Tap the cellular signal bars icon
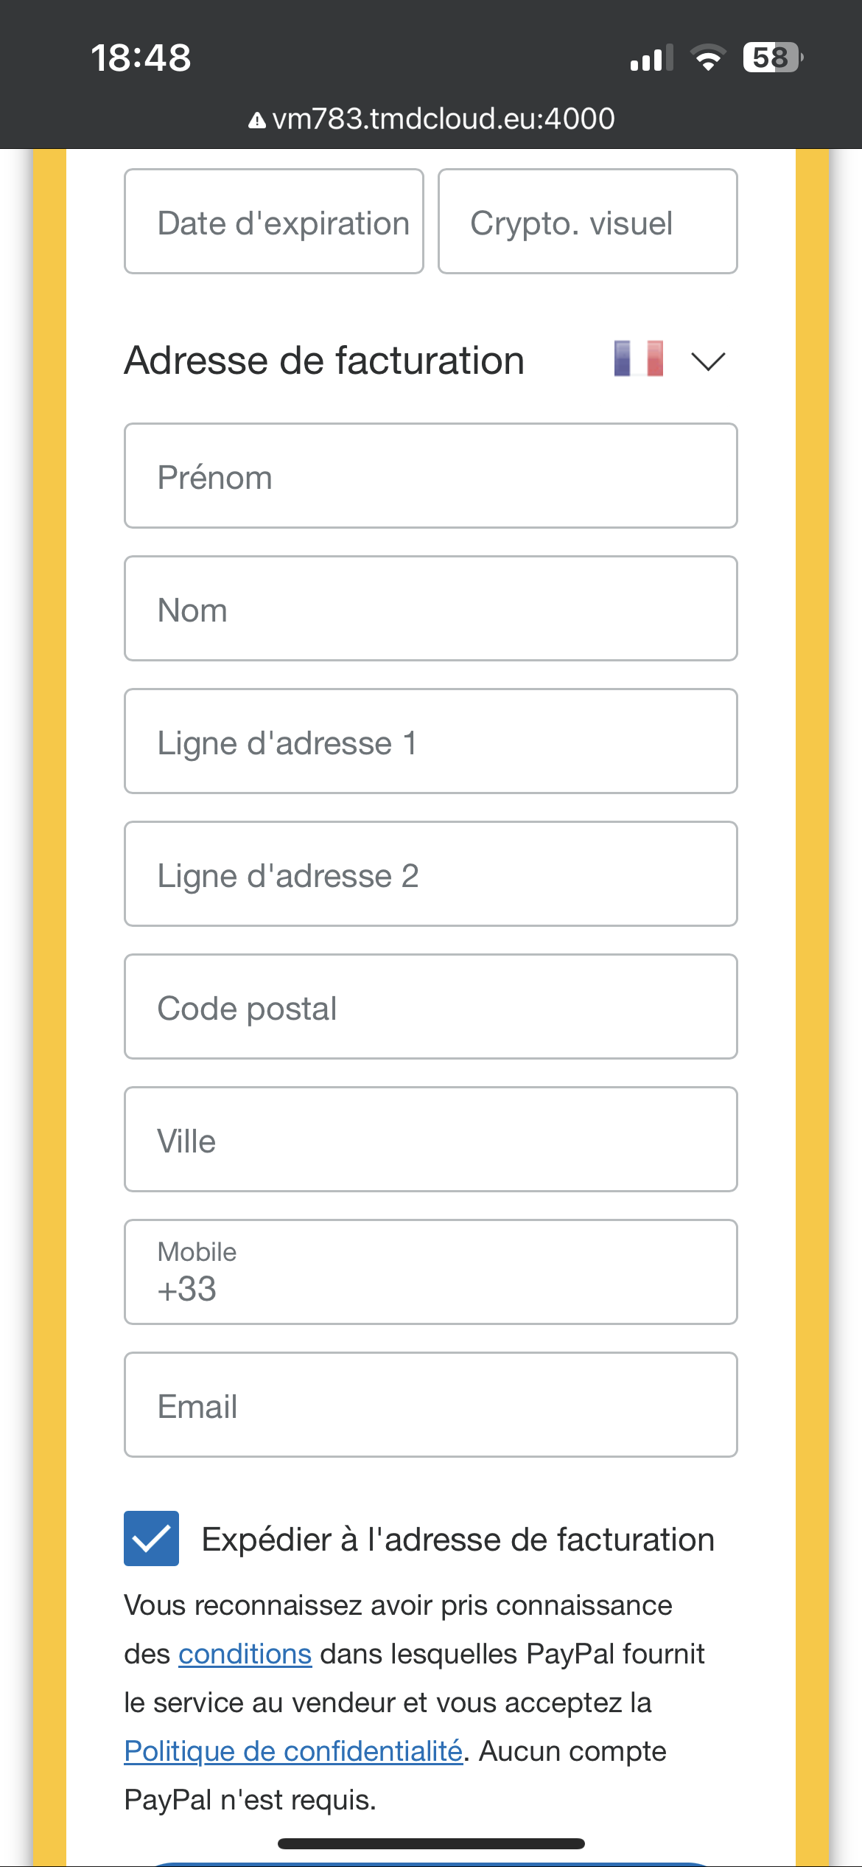The width and height of the screenshot is (862, 1867). click(x=651, y=58)
